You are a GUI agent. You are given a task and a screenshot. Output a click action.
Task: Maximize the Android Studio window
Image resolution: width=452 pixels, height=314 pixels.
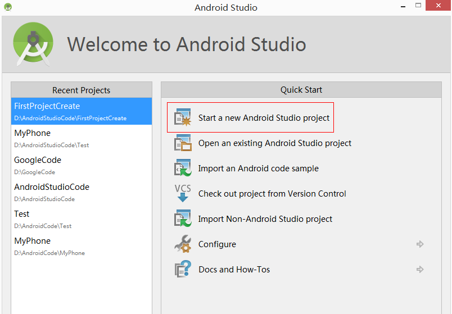point(418,6)
